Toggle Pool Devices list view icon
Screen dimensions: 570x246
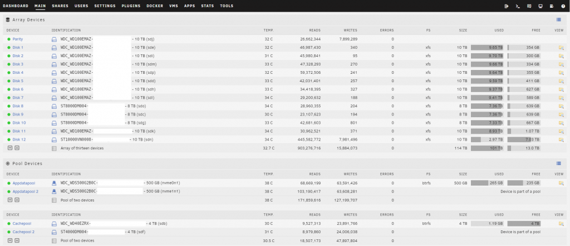click(x=558, y=163)
